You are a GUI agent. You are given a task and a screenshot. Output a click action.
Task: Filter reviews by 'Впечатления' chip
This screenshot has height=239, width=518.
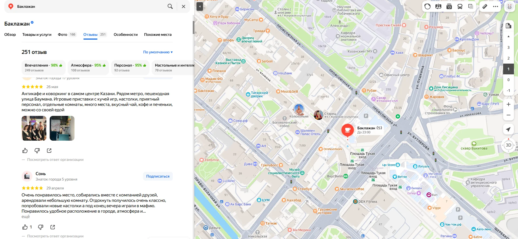click(x=43, y=68)
